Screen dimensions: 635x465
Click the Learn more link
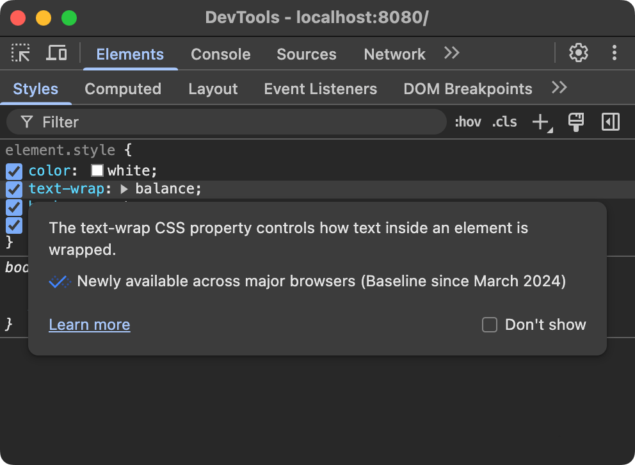click(89, 325)
